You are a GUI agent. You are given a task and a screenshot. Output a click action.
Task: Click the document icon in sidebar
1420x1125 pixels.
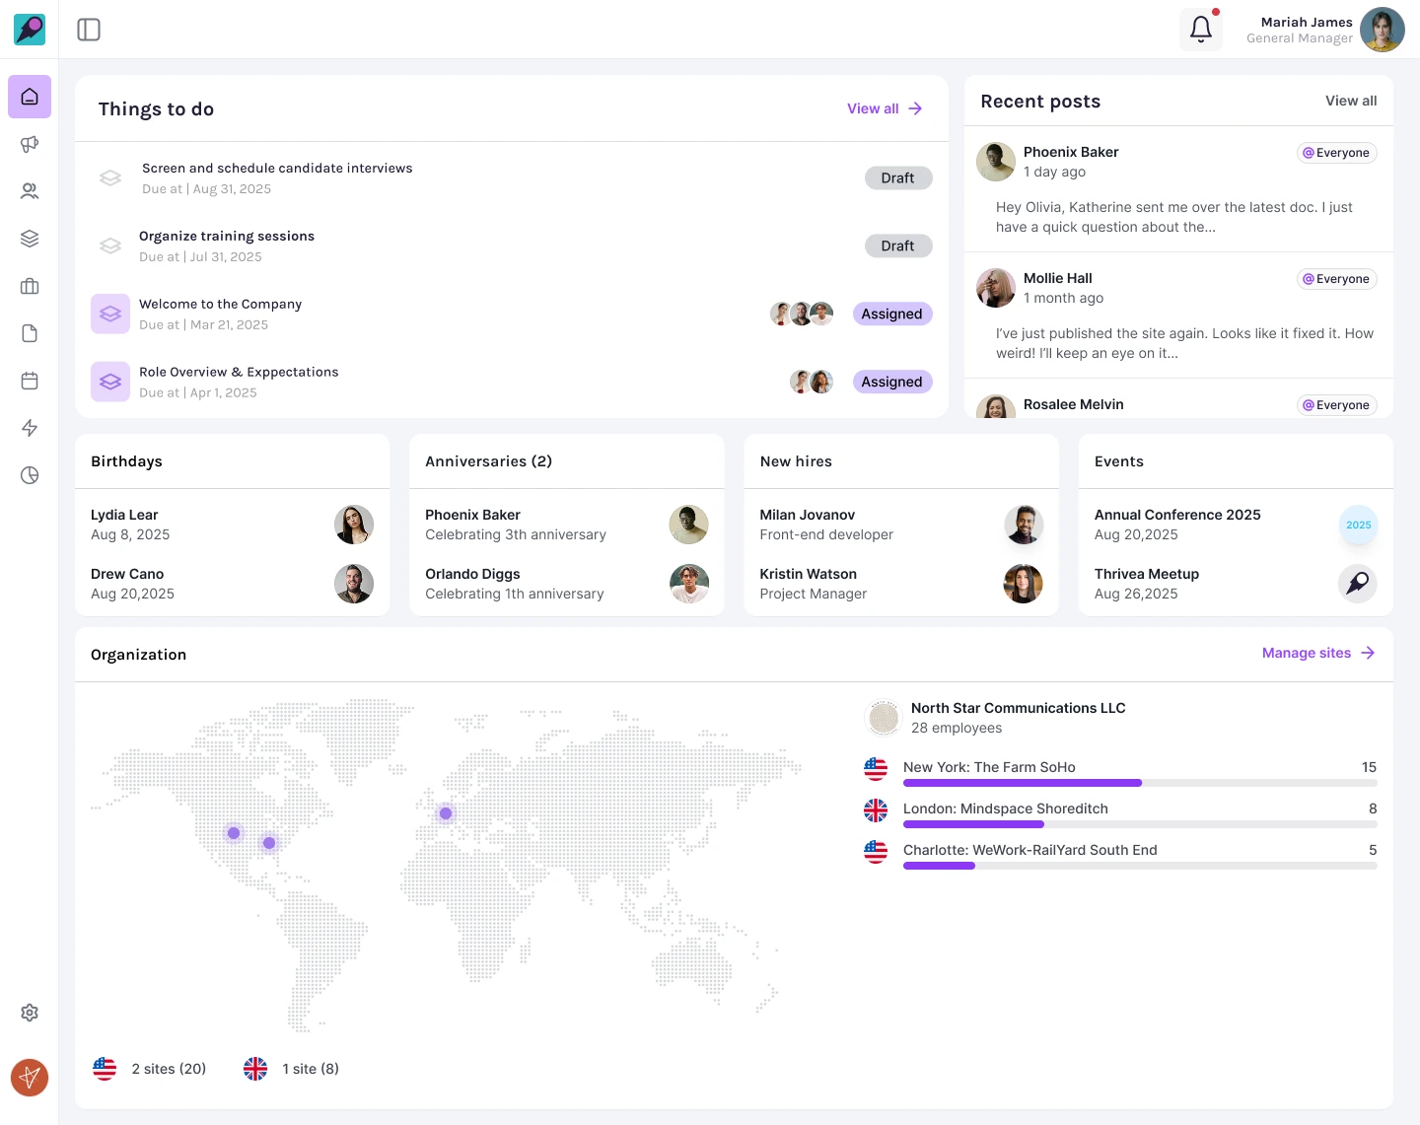click(x=30, y=333)
